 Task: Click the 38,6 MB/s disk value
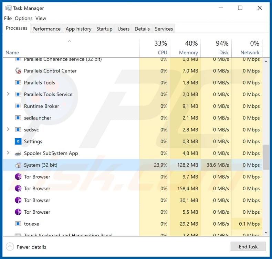218,165
